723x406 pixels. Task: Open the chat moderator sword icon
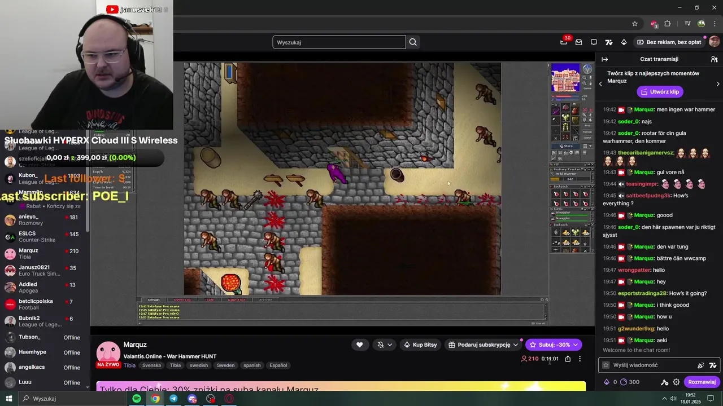665,382
